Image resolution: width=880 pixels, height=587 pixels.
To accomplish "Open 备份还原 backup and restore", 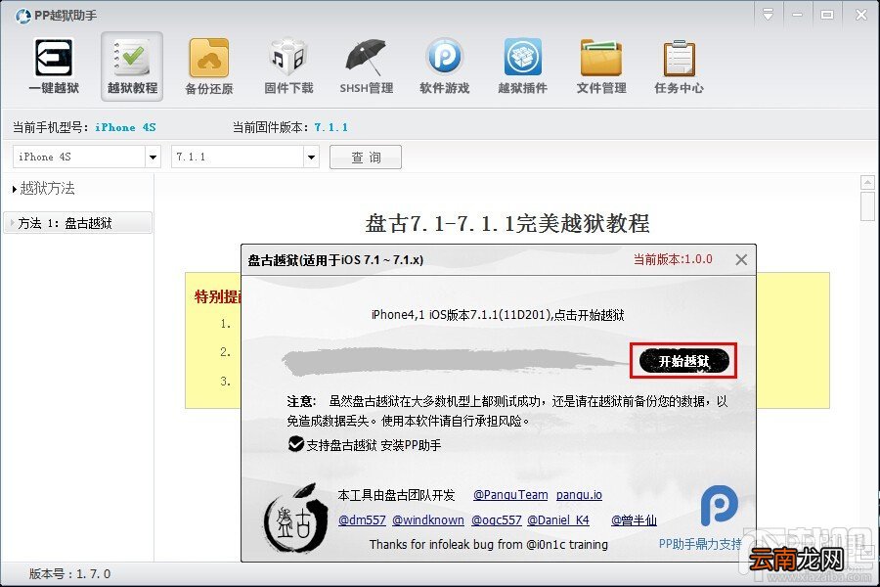I will [x=209, y=66].
